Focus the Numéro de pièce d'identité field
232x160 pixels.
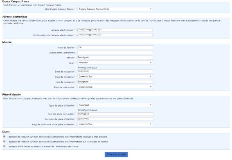(115, 119)
